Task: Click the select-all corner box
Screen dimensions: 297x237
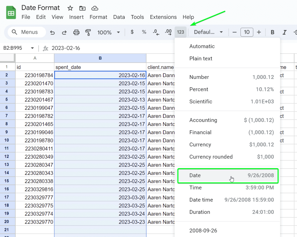Action: click(7, 58)
